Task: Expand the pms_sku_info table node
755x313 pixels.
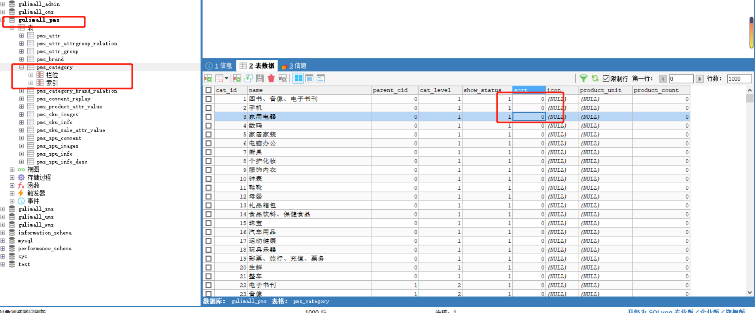Action: 21,122
